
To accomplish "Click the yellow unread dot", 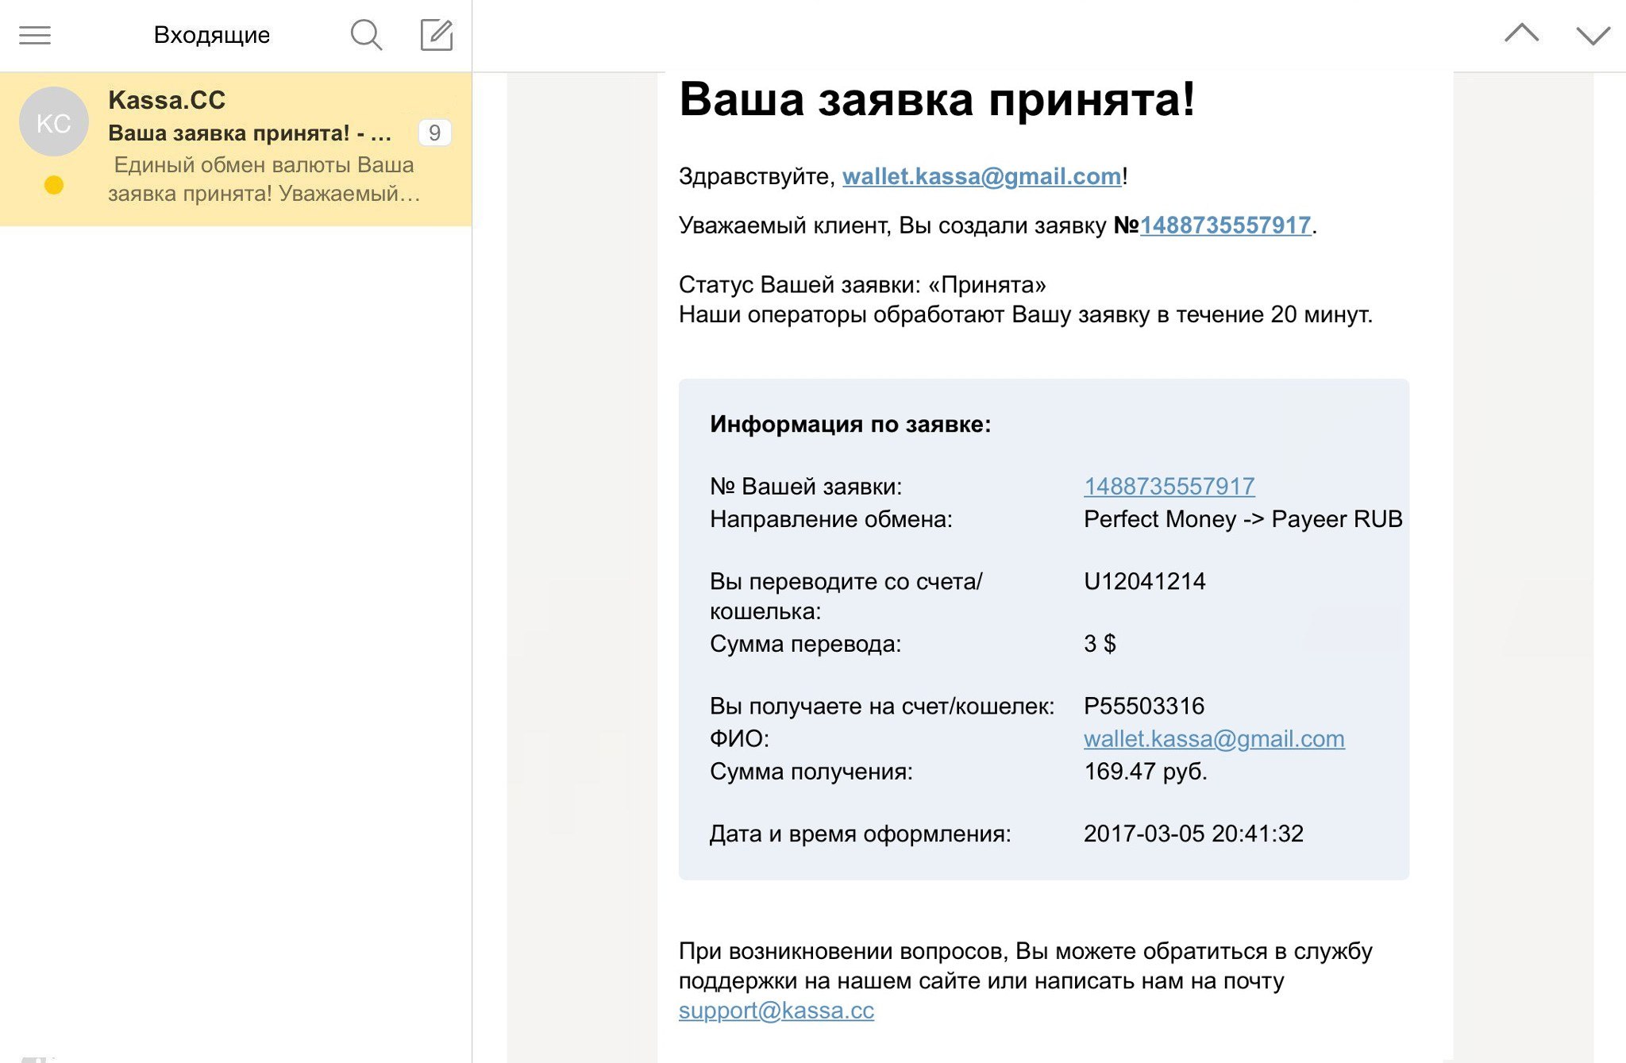I will (x=54, y=185).
